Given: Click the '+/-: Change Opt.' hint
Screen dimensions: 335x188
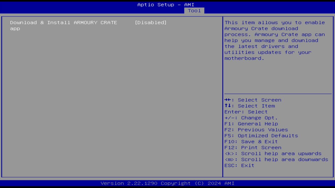Looking at the screenshot, I should click(x=251, y=118).
